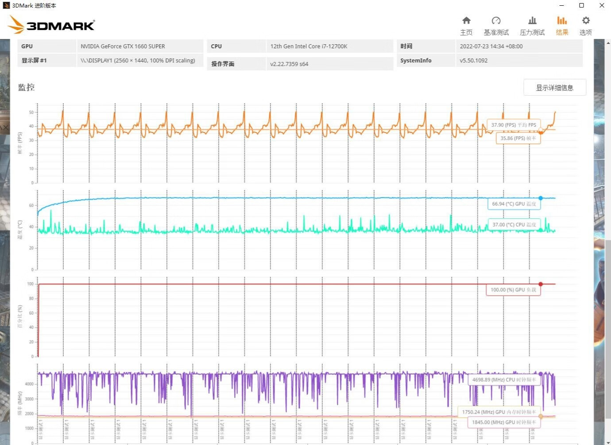
Task: Click the CPU 温度 37.00 legend label
Action: [514, 224]
